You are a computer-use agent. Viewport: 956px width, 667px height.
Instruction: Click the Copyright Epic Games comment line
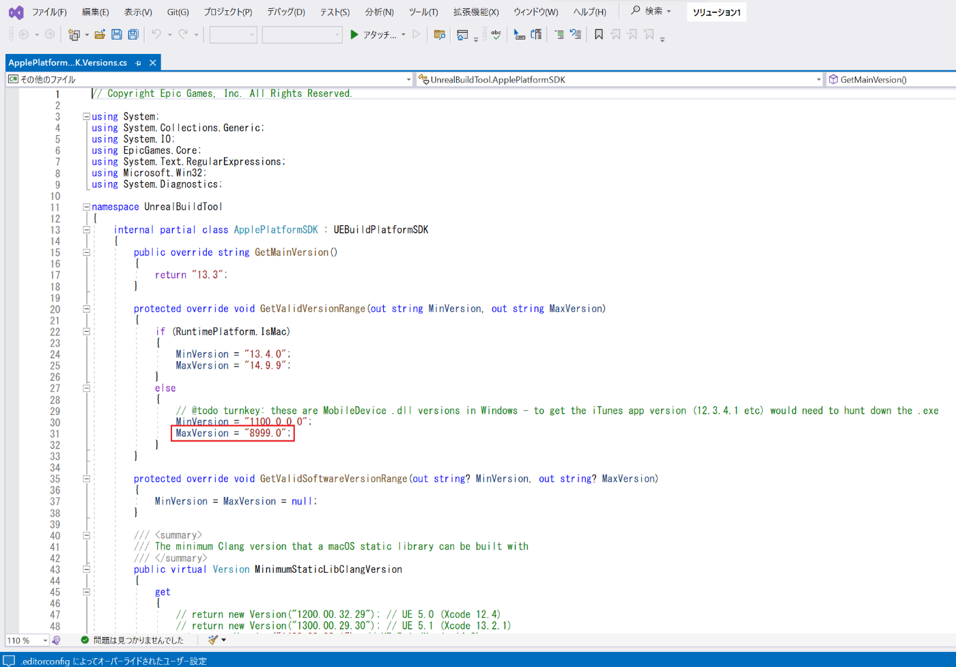click(223, 94)
